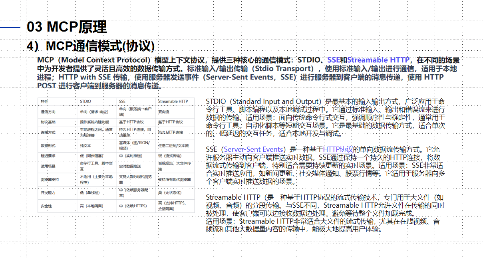
Task: Click the 支持所有现代浏览器 cell
Action: [x=174, y=179]
